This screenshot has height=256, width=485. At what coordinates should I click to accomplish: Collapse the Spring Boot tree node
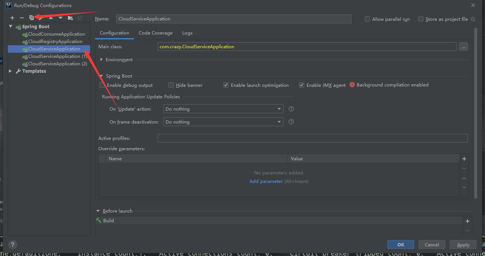11,27
